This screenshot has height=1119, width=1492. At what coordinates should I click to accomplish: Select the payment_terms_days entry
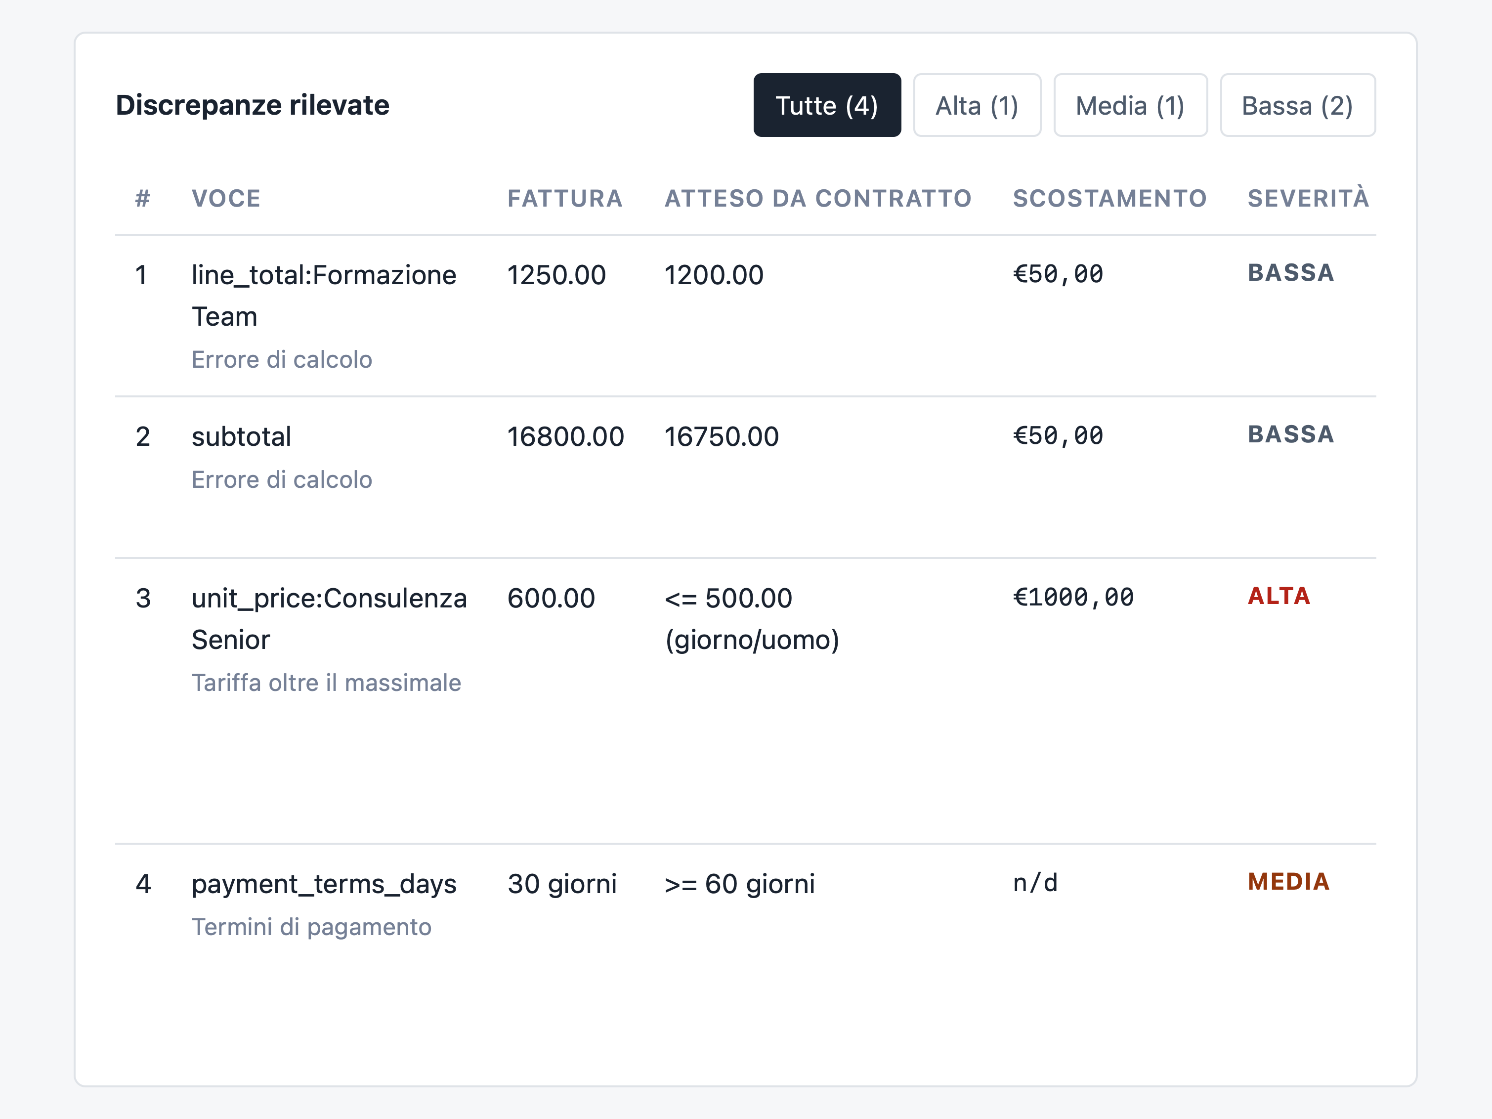pos(324,884)
